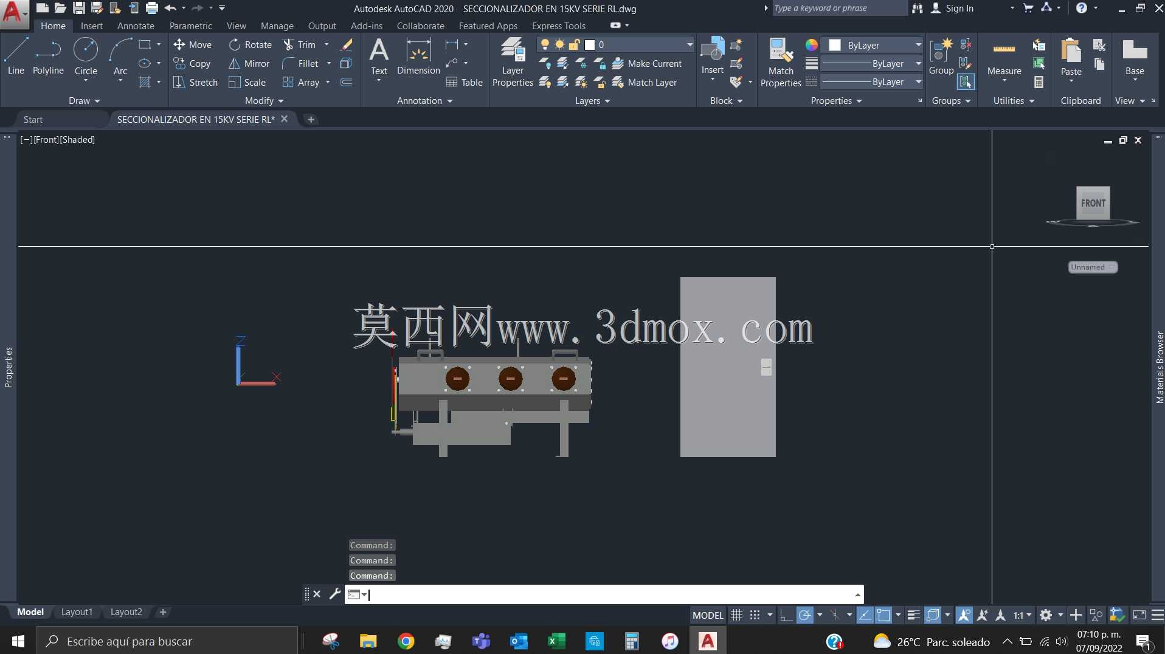1165x654 pixels.
Task: Activate the Fillet command
Action: click(300, 63)
